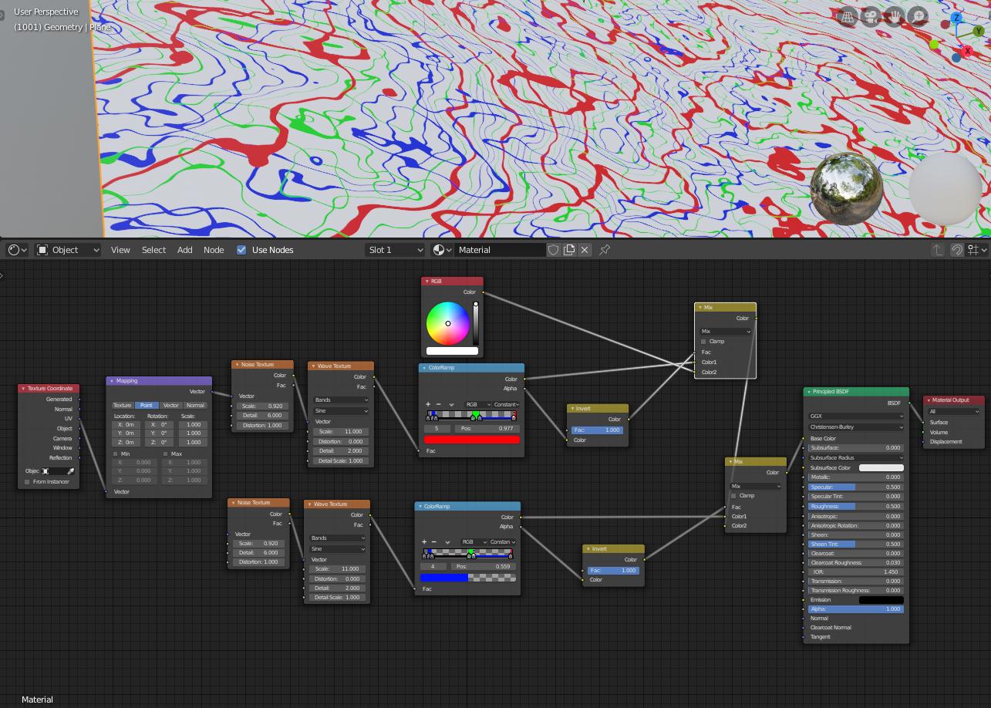Click lower ColorRamp stop index 4 field
This screenshot has height=708, width=991.
click(x=433, y=567)
